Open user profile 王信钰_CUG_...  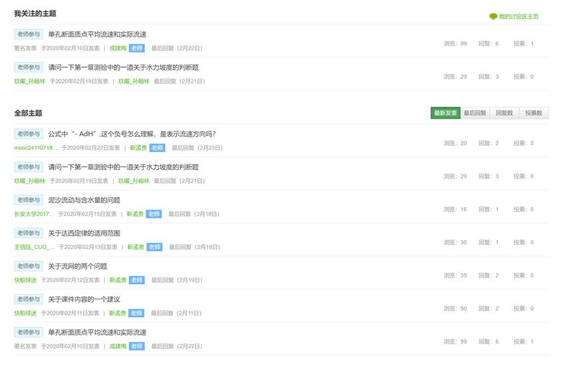tap(34, 248)
